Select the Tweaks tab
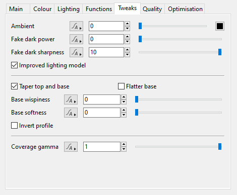Viewport: 237px width, 195px height. tap(128, 8)
